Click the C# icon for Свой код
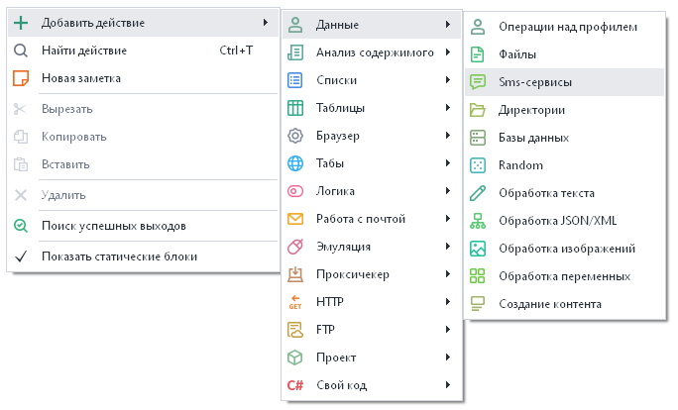The width and height of the screenshot is (678, 410). pyautogui.click(x=294, y=385)
